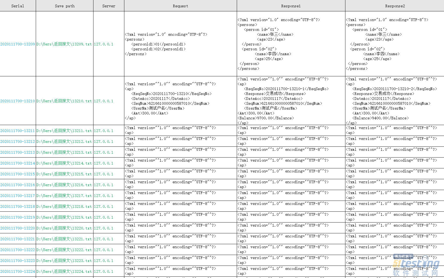Click the Save path column header
This screenshot has width=444, height=278.
tap(64, 6)
